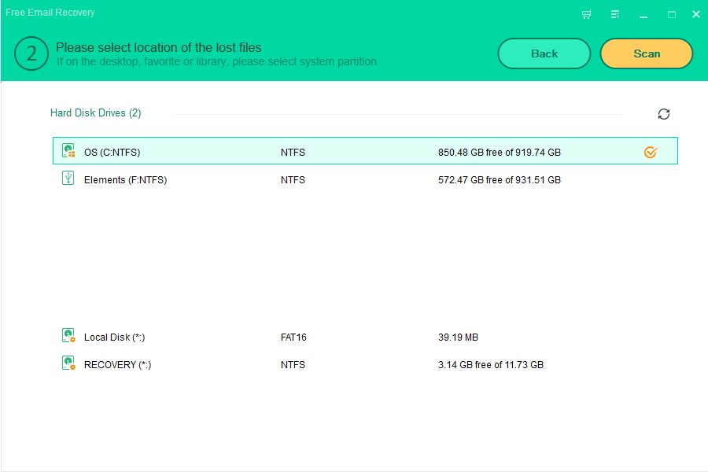Click the 3.14 GB free RECOVERY size text
This screenshot has height=472, width=708.
pyautogui.click(x=490, y=365)
